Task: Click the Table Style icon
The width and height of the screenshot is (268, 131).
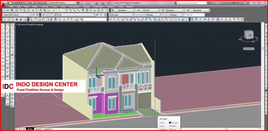Action: click(x=163, y=10)
